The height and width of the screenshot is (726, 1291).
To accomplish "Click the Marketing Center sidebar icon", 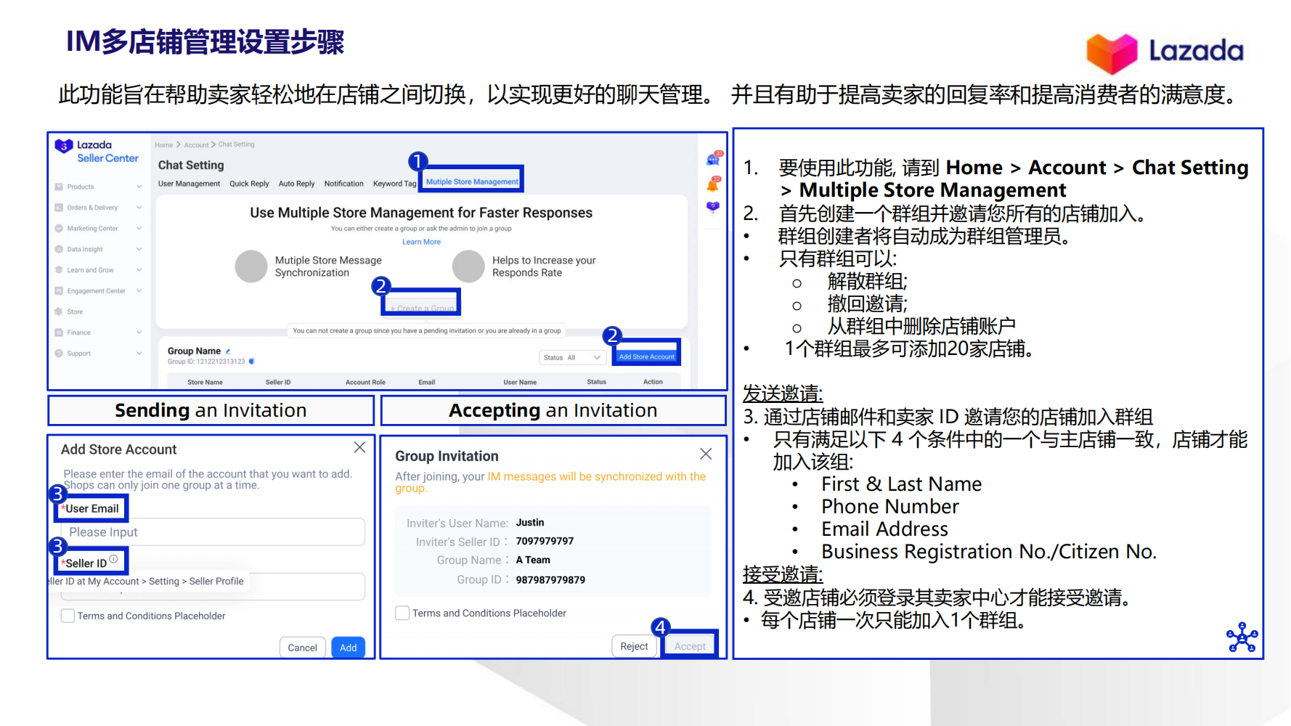I will coord(59,228).
